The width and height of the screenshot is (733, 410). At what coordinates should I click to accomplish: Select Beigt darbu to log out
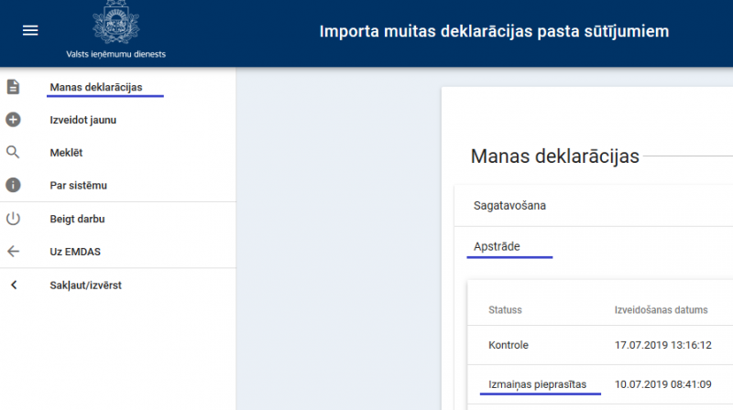(x=77, y=219)
